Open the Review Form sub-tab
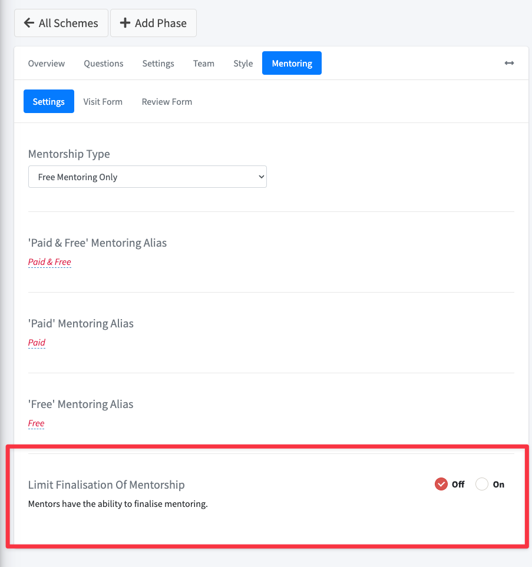The height and width of the screenshot is (567, 532). (167, 102)
